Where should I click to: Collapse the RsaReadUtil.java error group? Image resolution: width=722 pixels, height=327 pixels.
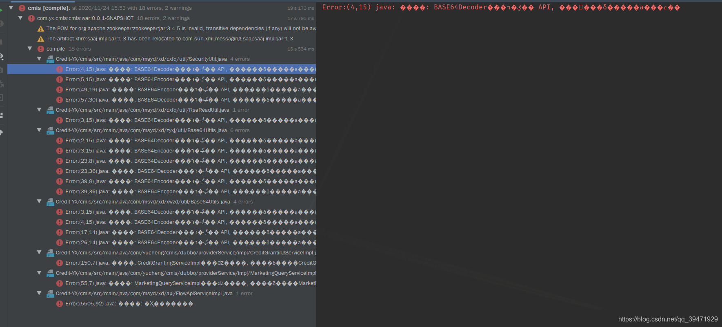[x=39, y=110]
